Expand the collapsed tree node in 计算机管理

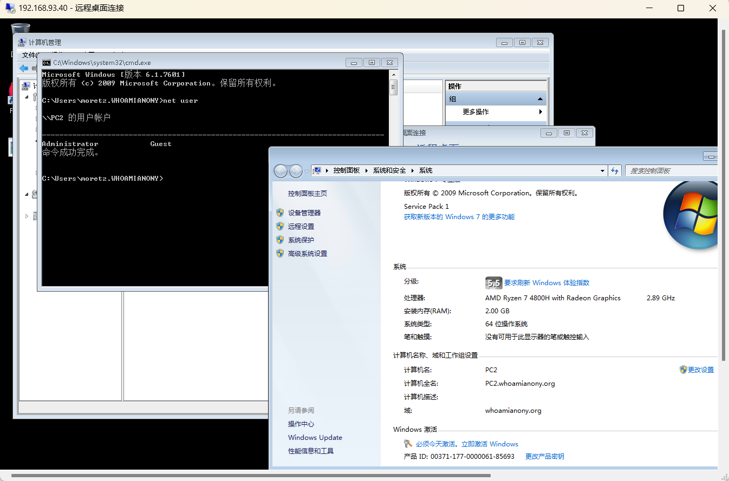pos(27,216)
